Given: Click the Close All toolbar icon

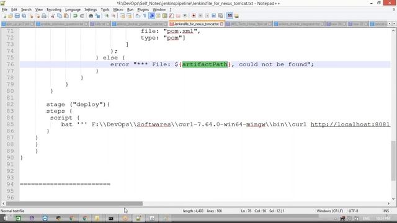Looking at the screenshot, I should pos(37,16).
